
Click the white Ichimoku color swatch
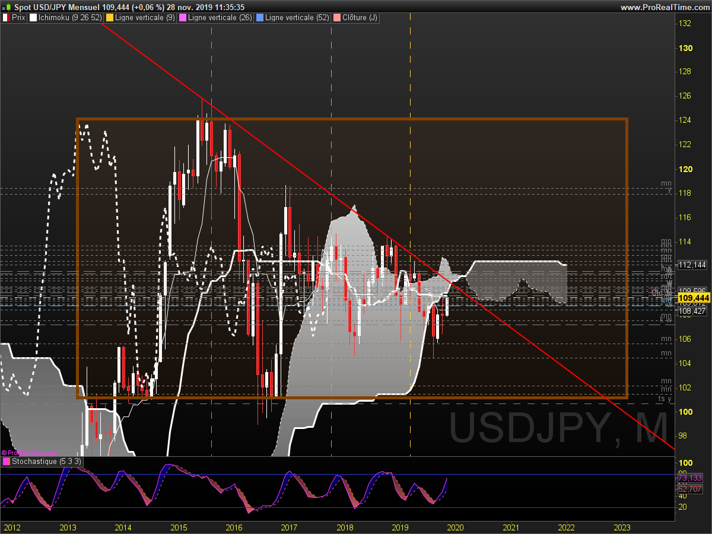[x=33, y=18]
